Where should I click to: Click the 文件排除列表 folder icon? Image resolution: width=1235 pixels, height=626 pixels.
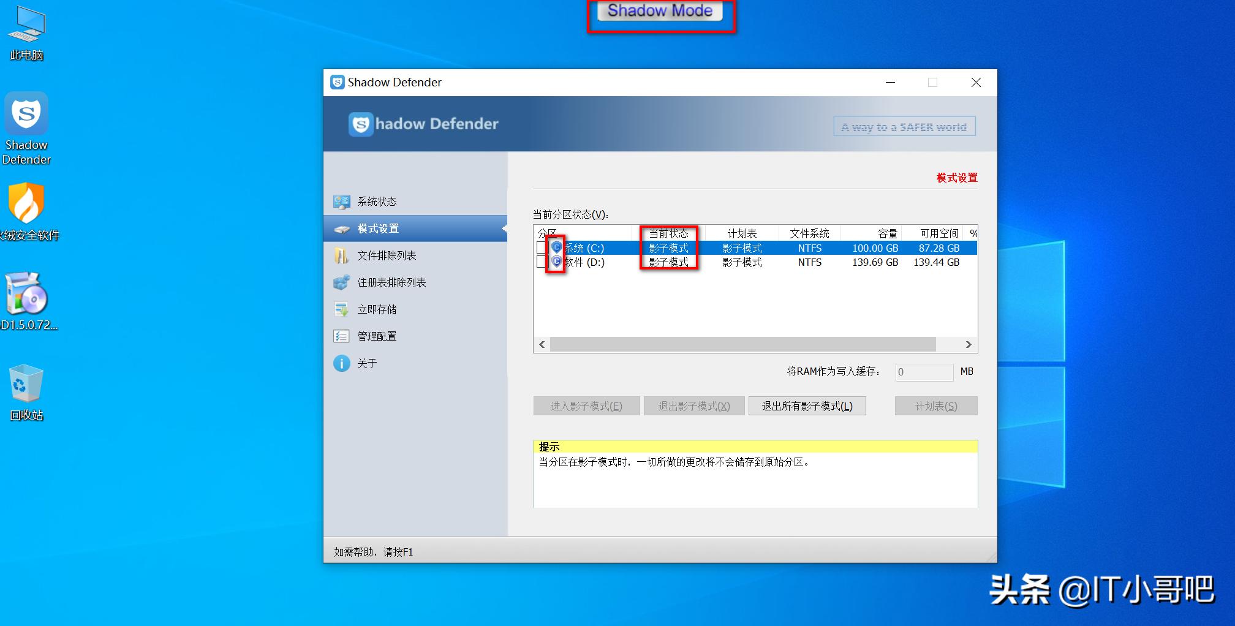pyautogui.click(x=342, y=255)
